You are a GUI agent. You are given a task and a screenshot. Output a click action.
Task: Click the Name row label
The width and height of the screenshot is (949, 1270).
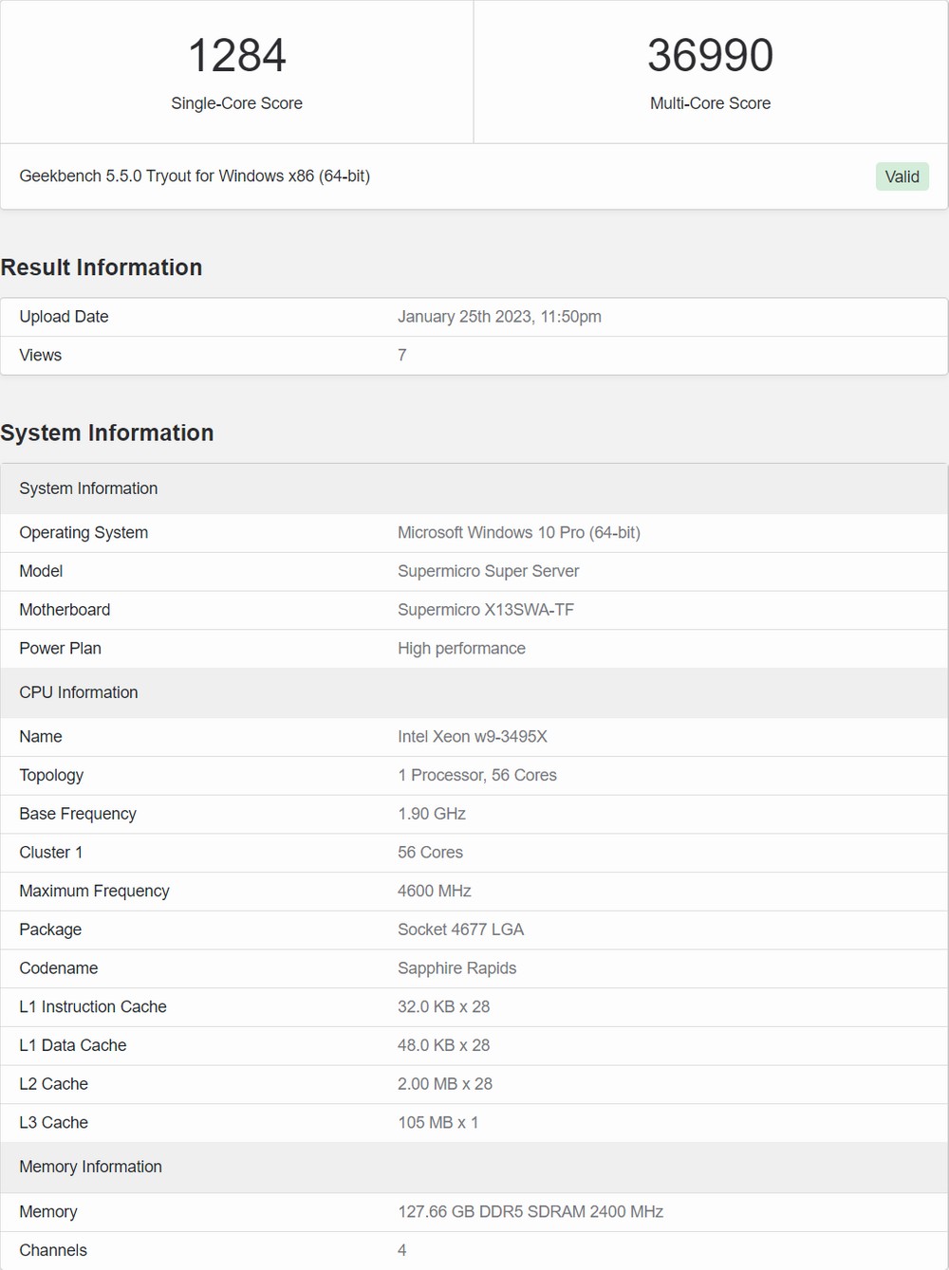click(x=41, y=737)
